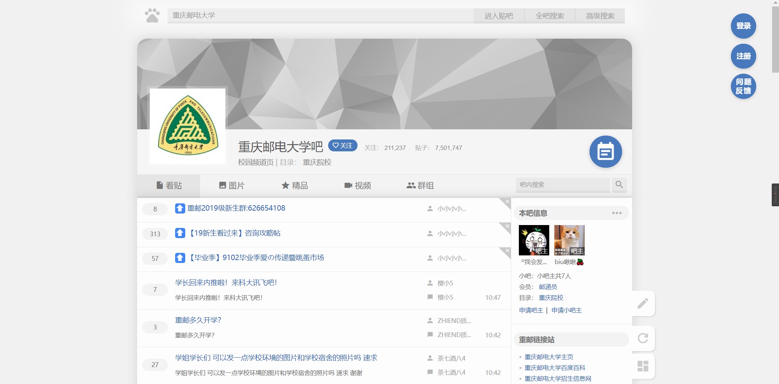Click the 重庆院校 link in sidebar 目录

pyautogui.click(x=551, y=298)
